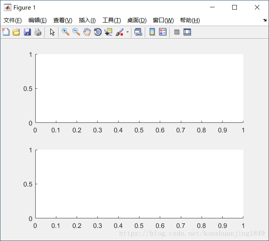
Task: Insert a legend via toolbar icon
Action: [x=162, y=32]
